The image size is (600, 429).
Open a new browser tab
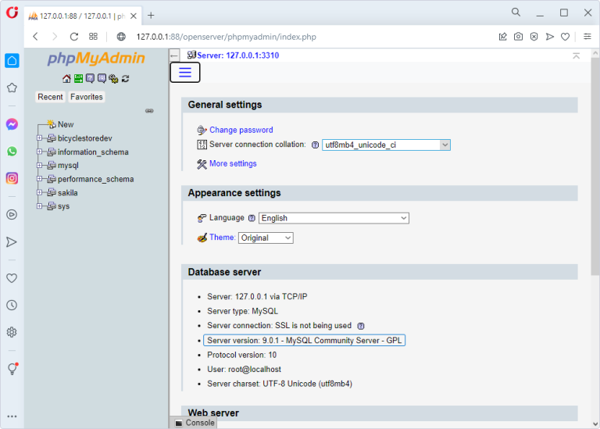(151, 16)
